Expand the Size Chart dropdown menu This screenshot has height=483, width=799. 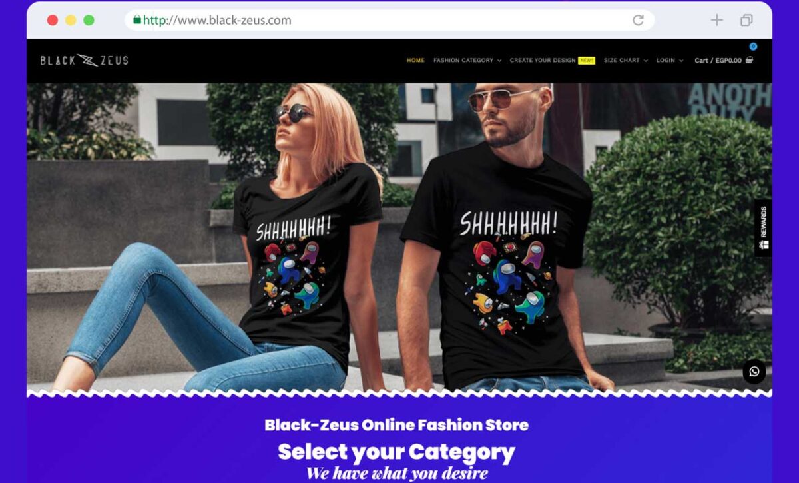626,60
